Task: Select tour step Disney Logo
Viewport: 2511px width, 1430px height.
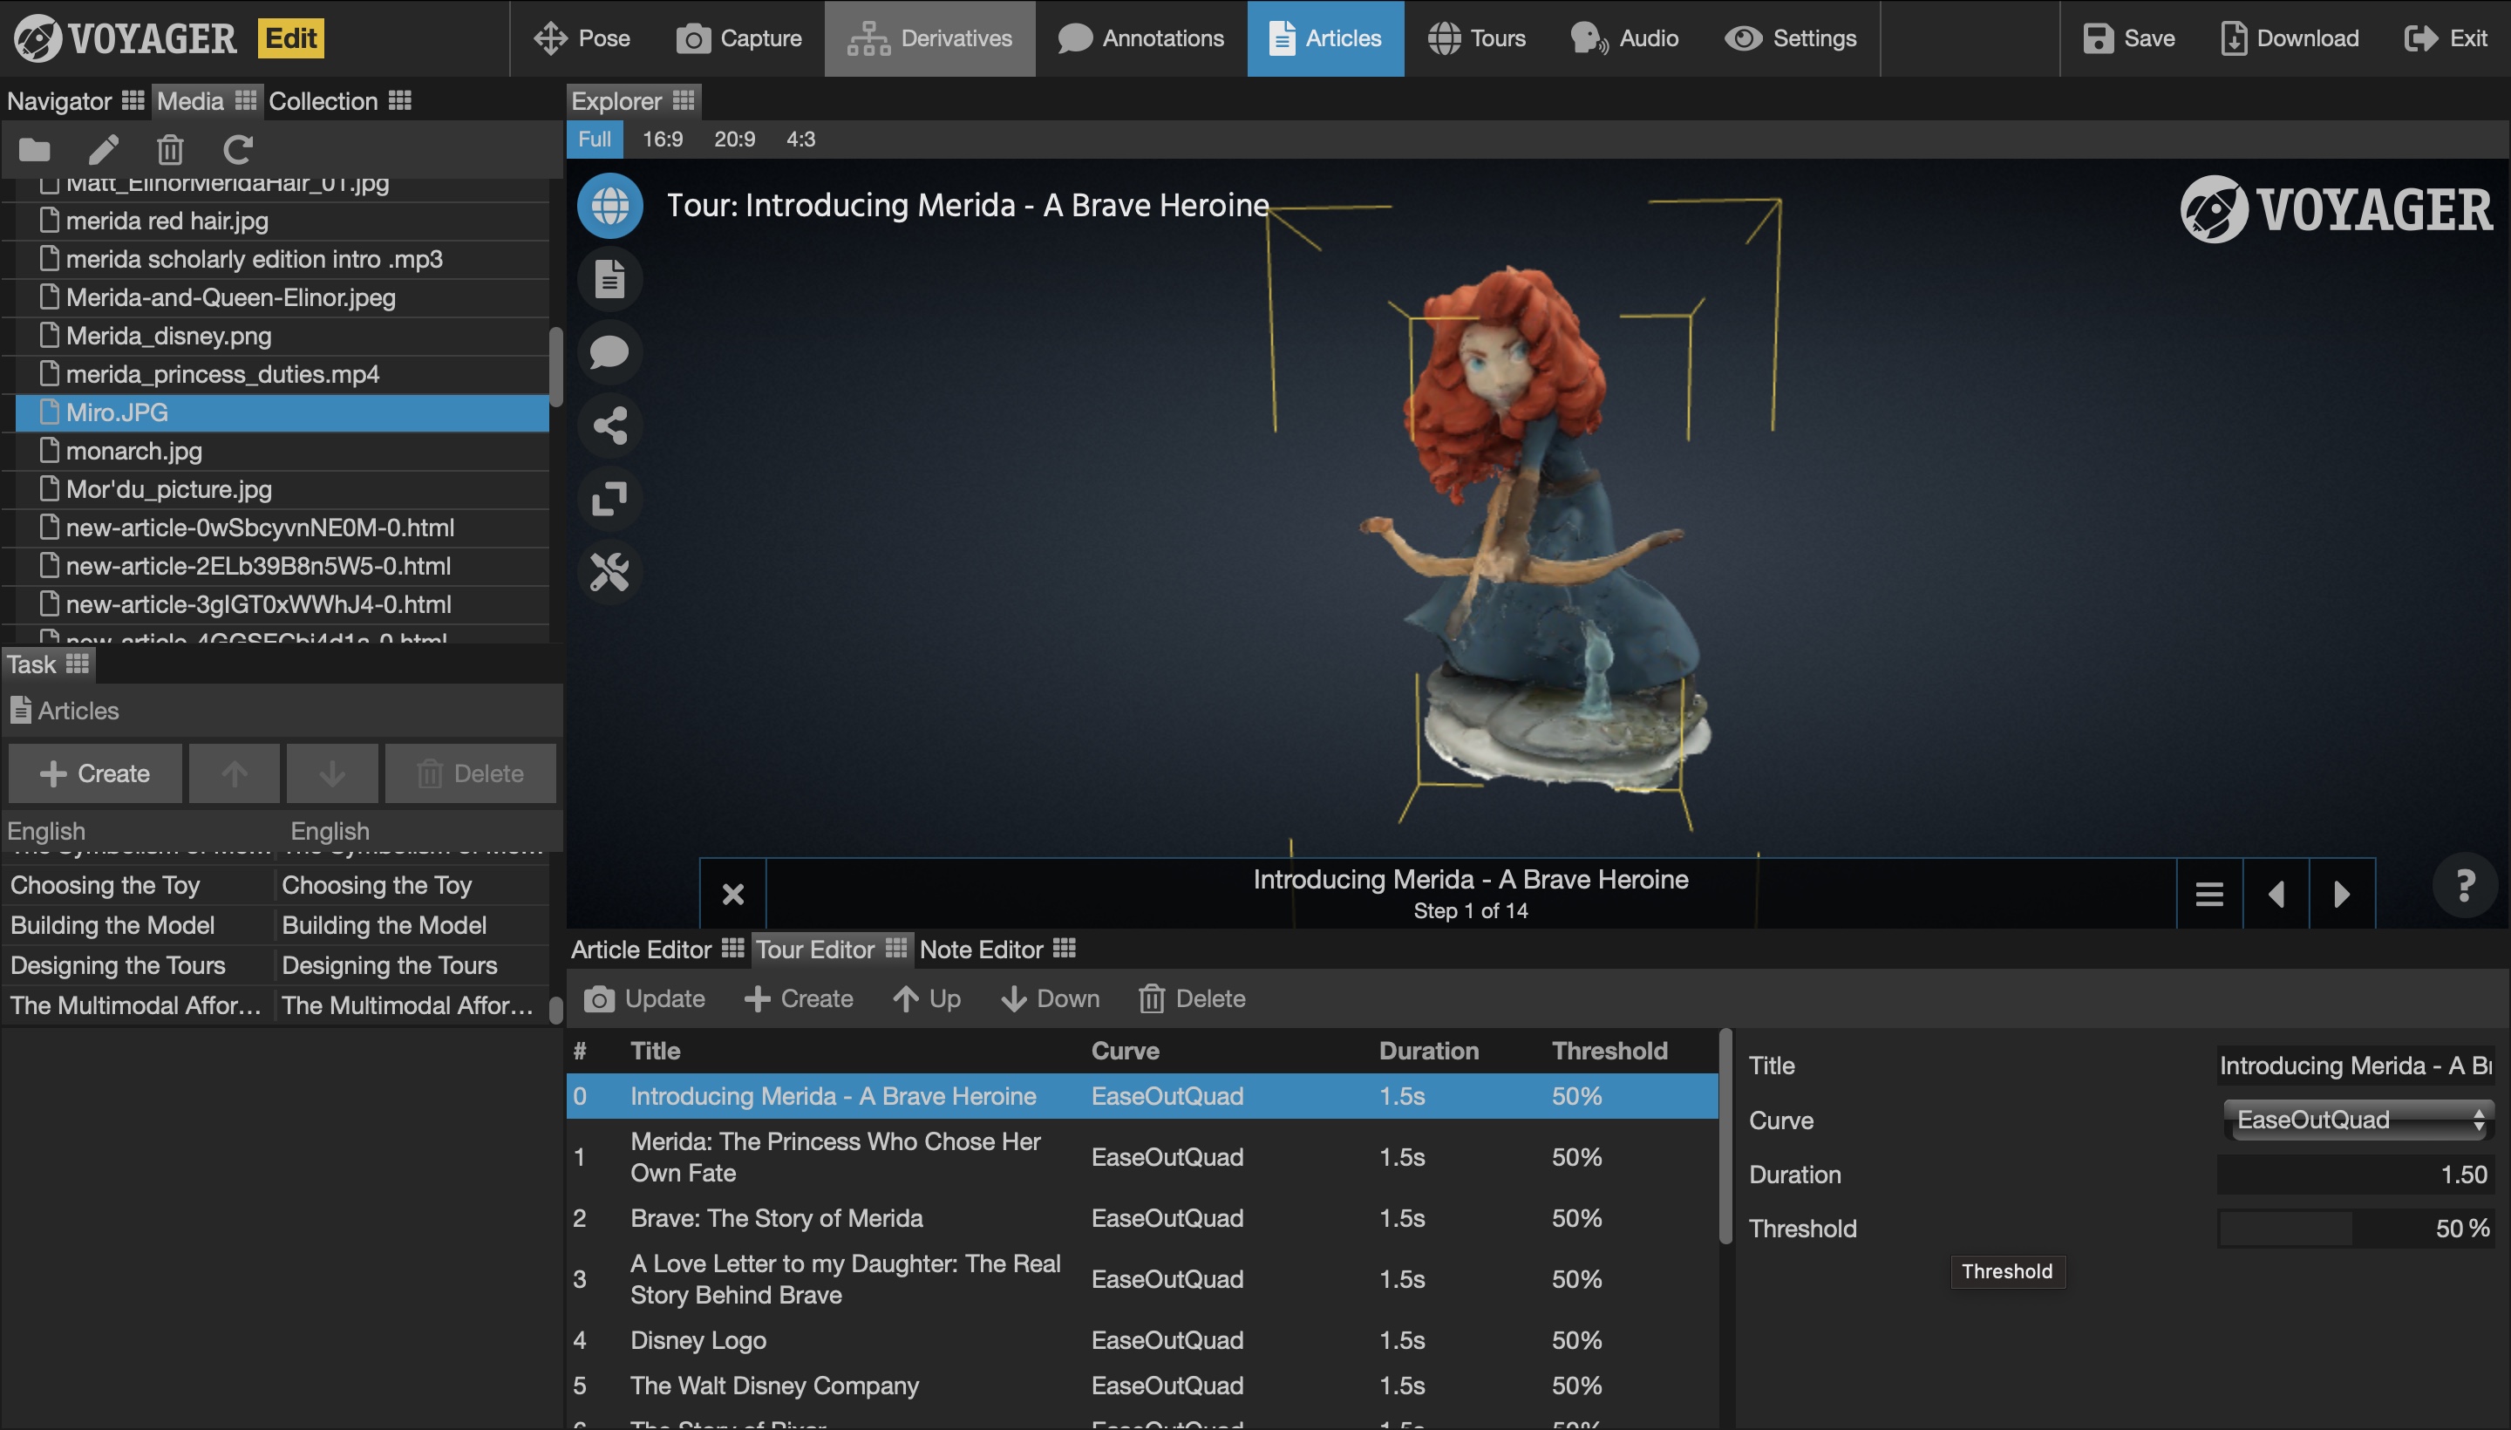Action: point(1142,1339)
